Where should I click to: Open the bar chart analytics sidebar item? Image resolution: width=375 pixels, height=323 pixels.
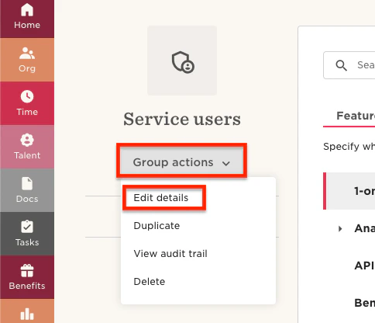pyautogui.click(x=27, y=311)
